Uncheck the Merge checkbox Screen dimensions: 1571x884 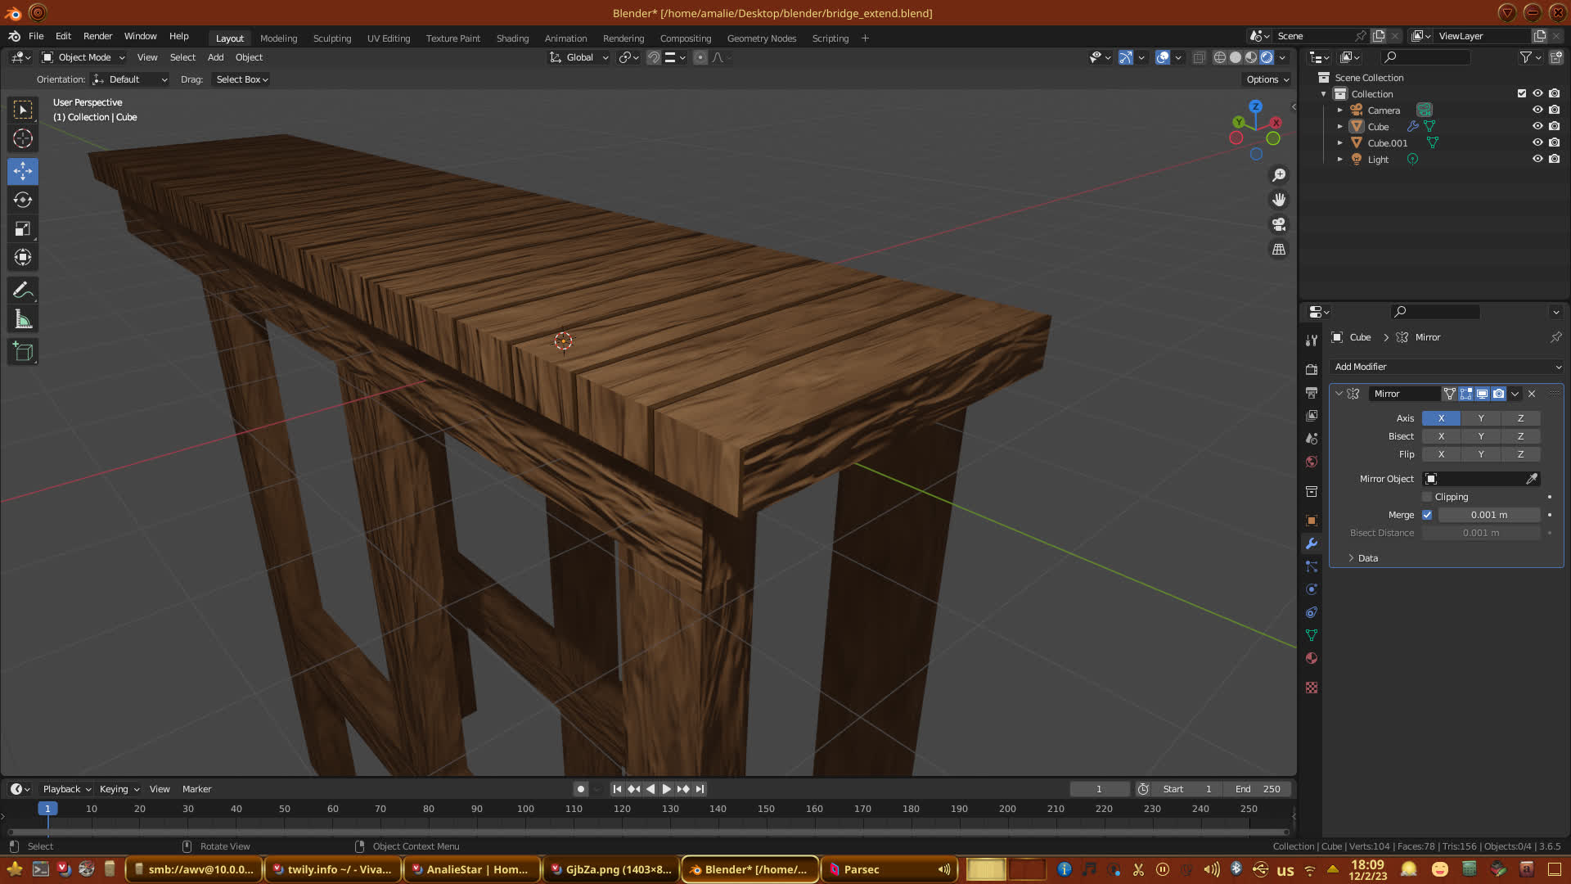[1427, 515]
